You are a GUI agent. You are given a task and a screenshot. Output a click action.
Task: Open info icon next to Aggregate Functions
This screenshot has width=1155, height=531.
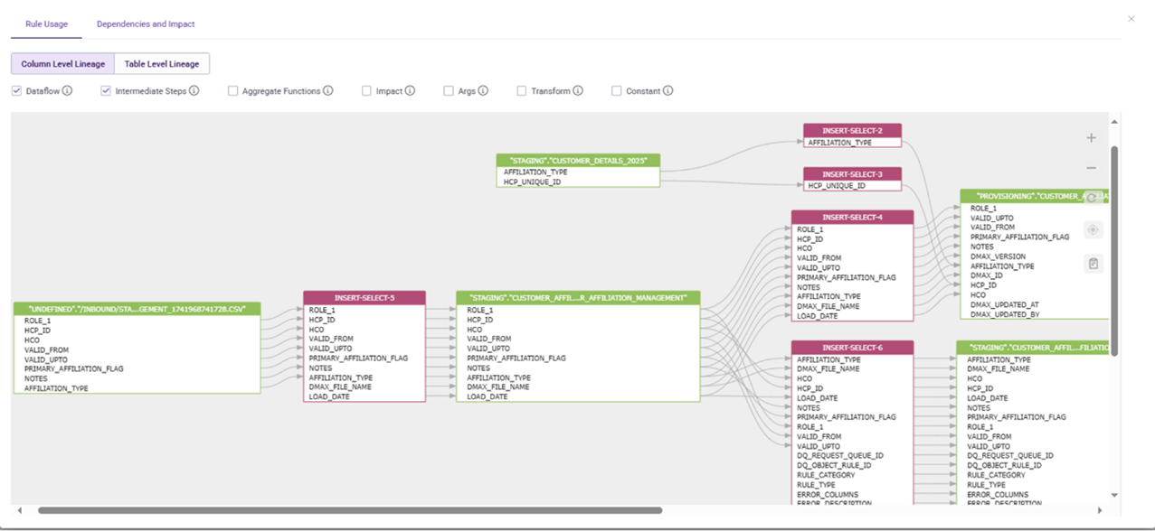click(328, 91)
